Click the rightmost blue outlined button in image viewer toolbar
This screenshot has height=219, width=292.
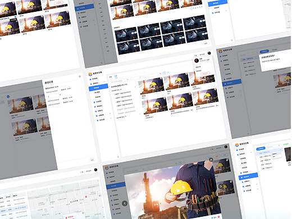pyautogui.click(x=225, y=155)
